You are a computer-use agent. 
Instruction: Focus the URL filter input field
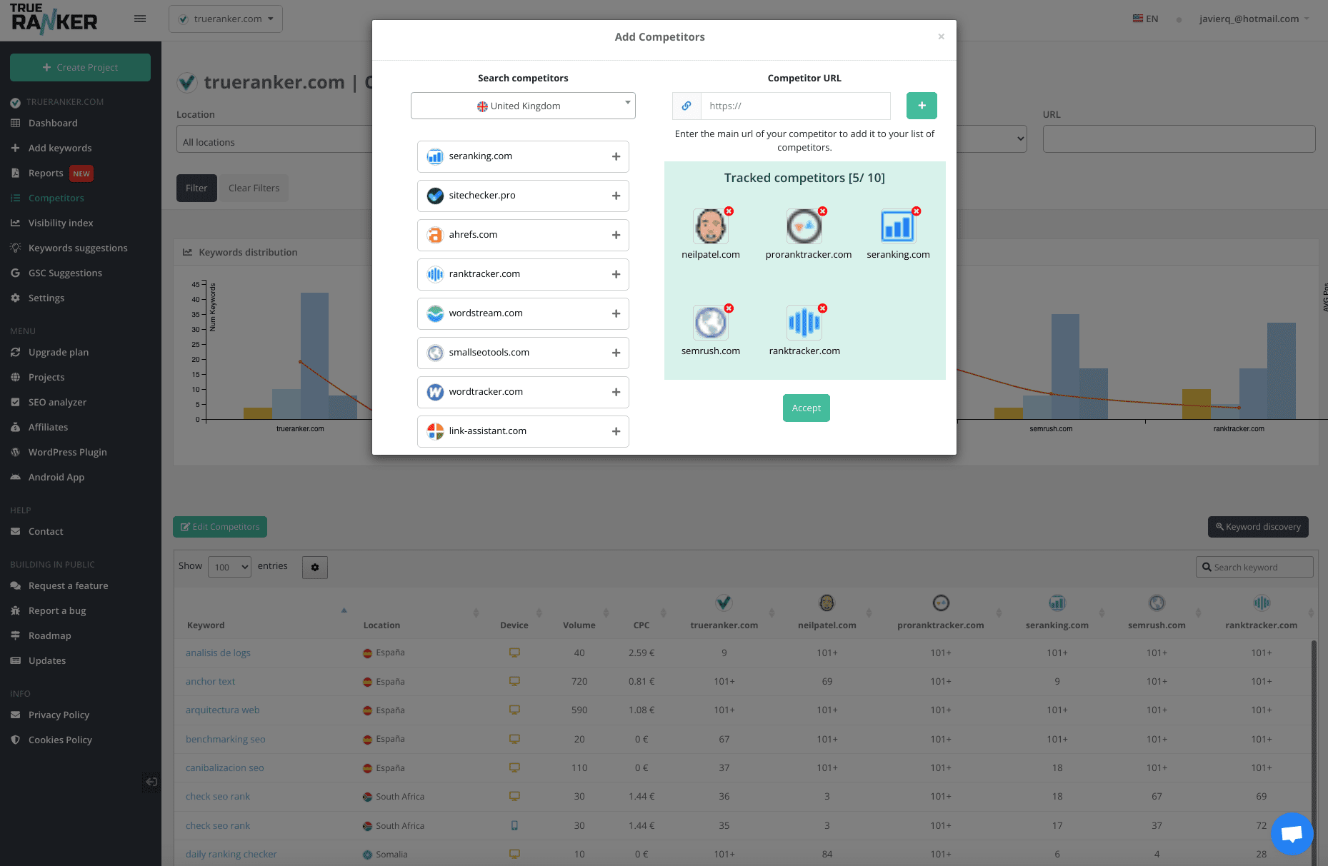(x=1179, y=139)
